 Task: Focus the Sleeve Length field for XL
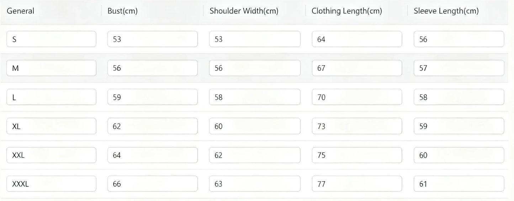[459, 126]
